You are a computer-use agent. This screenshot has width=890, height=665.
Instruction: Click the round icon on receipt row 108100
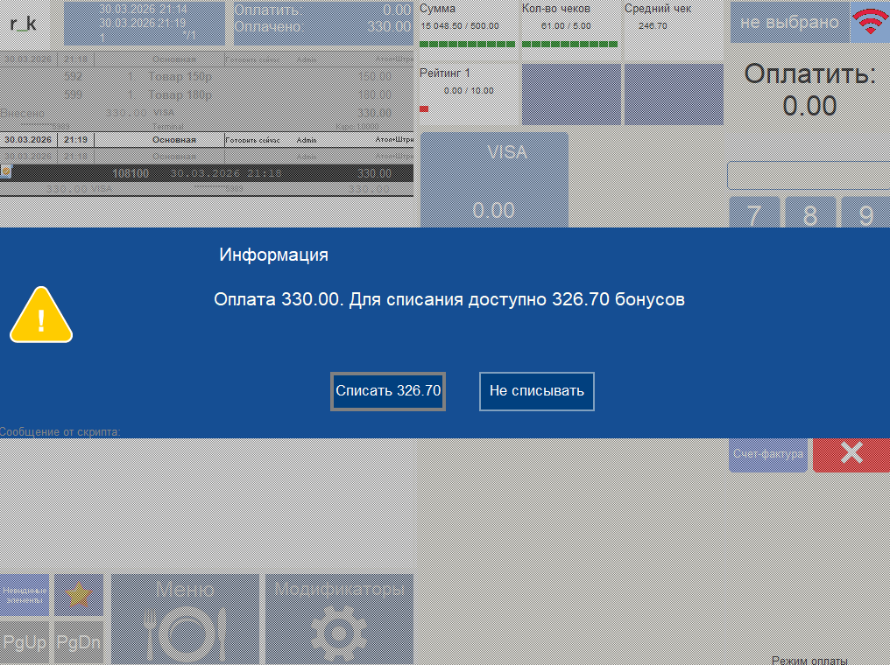tap(6, 172)
